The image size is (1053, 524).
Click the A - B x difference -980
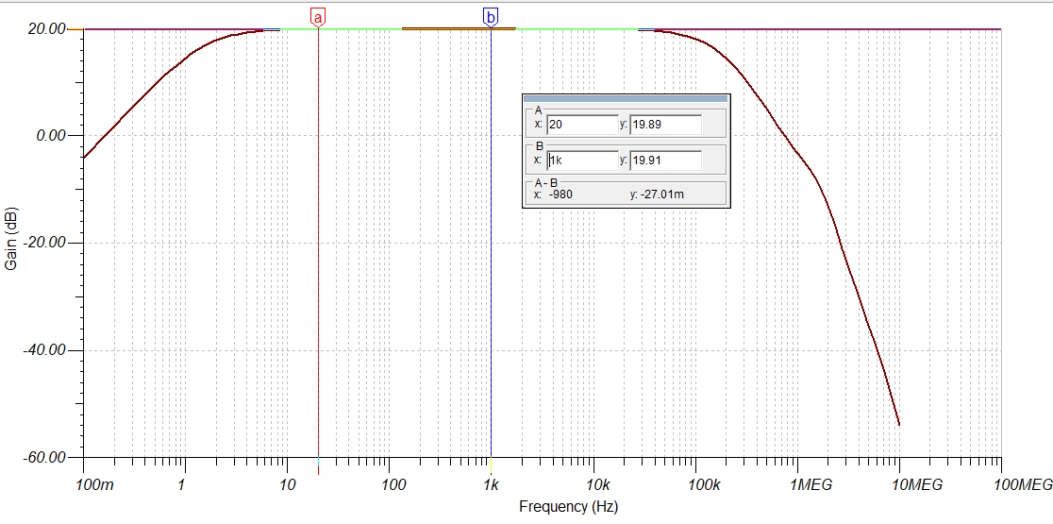(561, 194)
